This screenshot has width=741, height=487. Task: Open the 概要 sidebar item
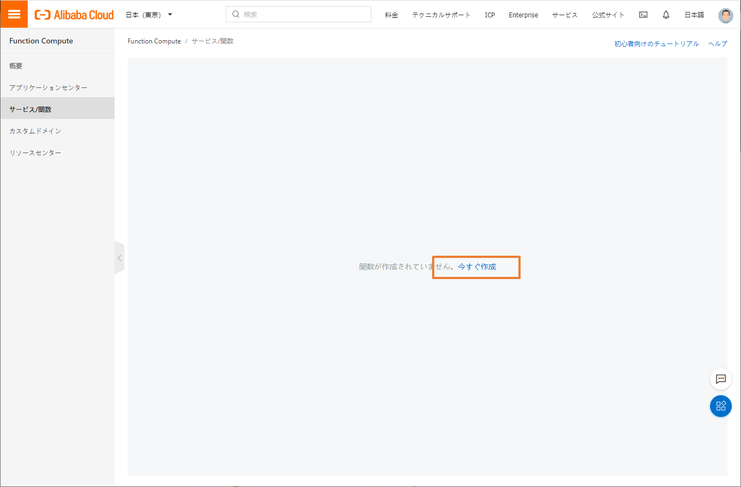click(16, 65)
